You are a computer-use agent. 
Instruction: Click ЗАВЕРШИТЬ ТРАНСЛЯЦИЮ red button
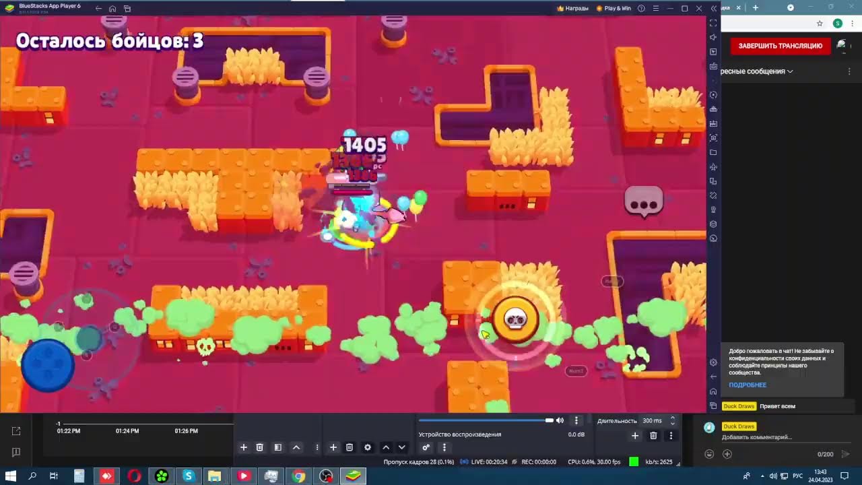[780, 46]
